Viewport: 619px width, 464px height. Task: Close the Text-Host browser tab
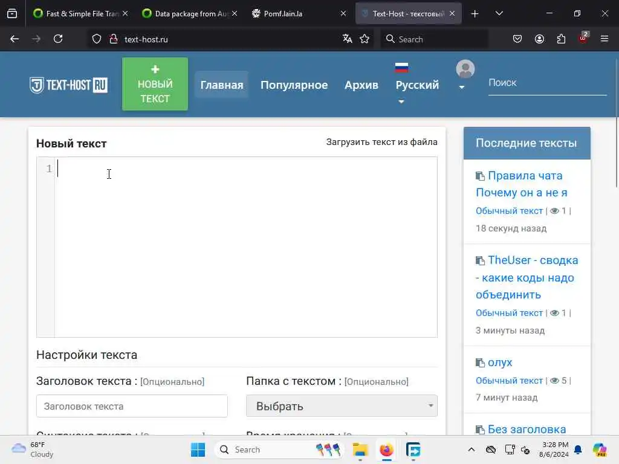[x=452, y=13]
